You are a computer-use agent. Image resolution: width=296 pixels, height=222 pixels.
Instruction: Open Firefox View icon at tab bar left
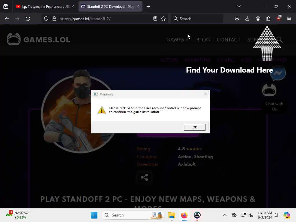click(x=6, y=6)
